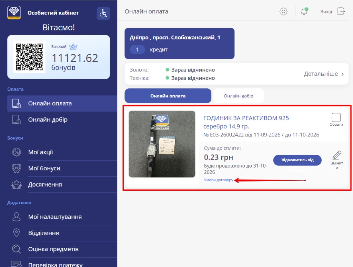
Task: Select the Дніпро, просп. Слобожанський branch card
Action: [x=179, y=44]
